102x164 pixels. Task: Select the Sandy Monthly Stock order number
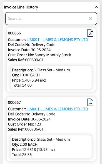[x=53, y=55]
